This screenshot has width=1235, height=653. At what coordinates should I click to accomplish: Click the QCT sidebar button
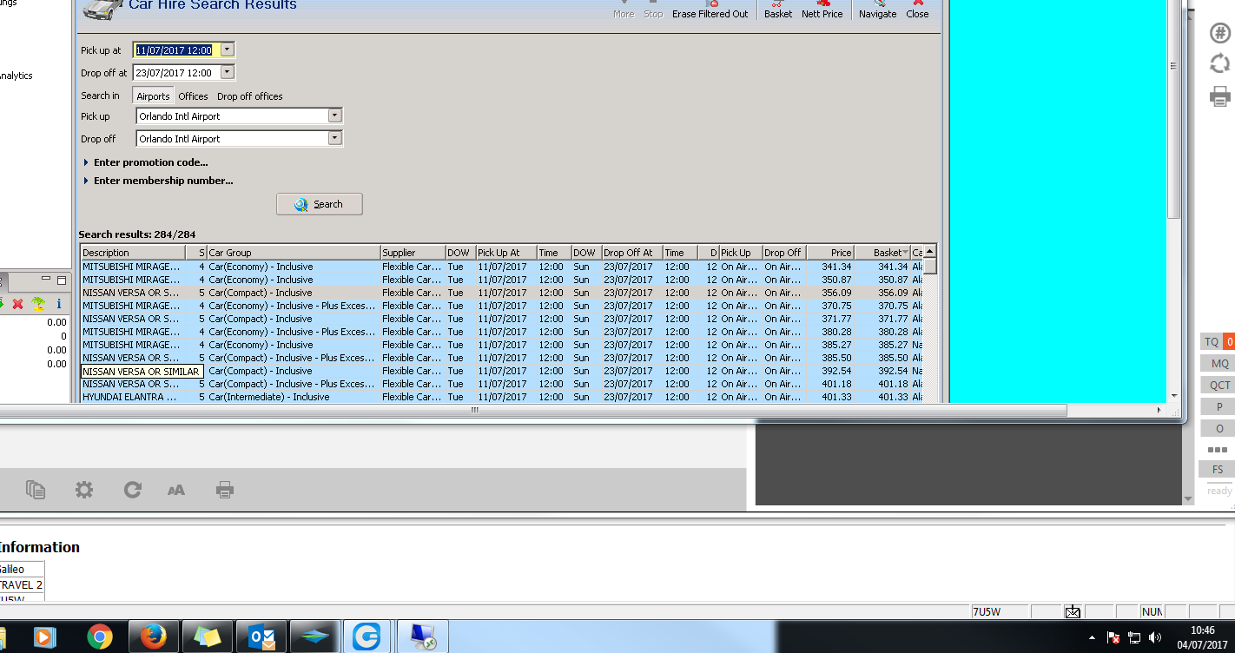1219,386
